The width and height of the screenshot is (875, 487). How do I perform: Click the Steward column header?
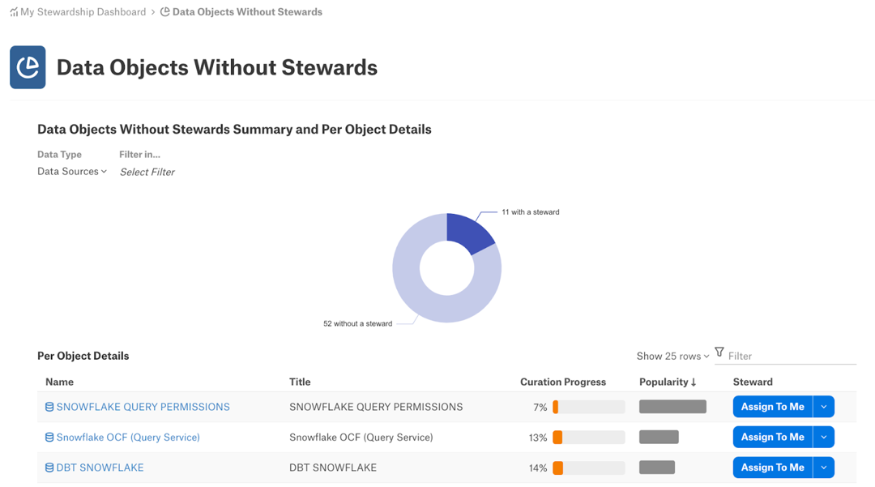[x=753, y=382]
